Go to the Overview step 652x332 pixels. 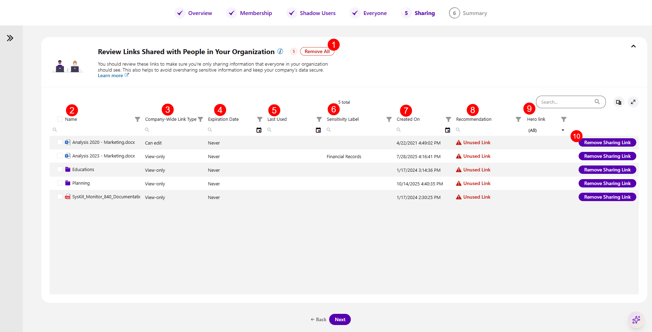(194, 13)
